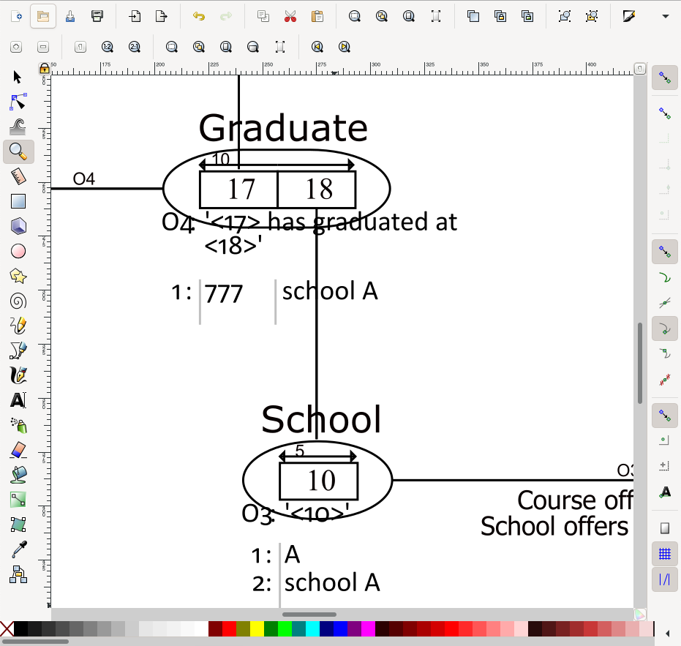Viewport: 681px width, 646px height.
Task: Choose the Dropper color picker tool
Action: pyautogui.click(x=18, y=549)
